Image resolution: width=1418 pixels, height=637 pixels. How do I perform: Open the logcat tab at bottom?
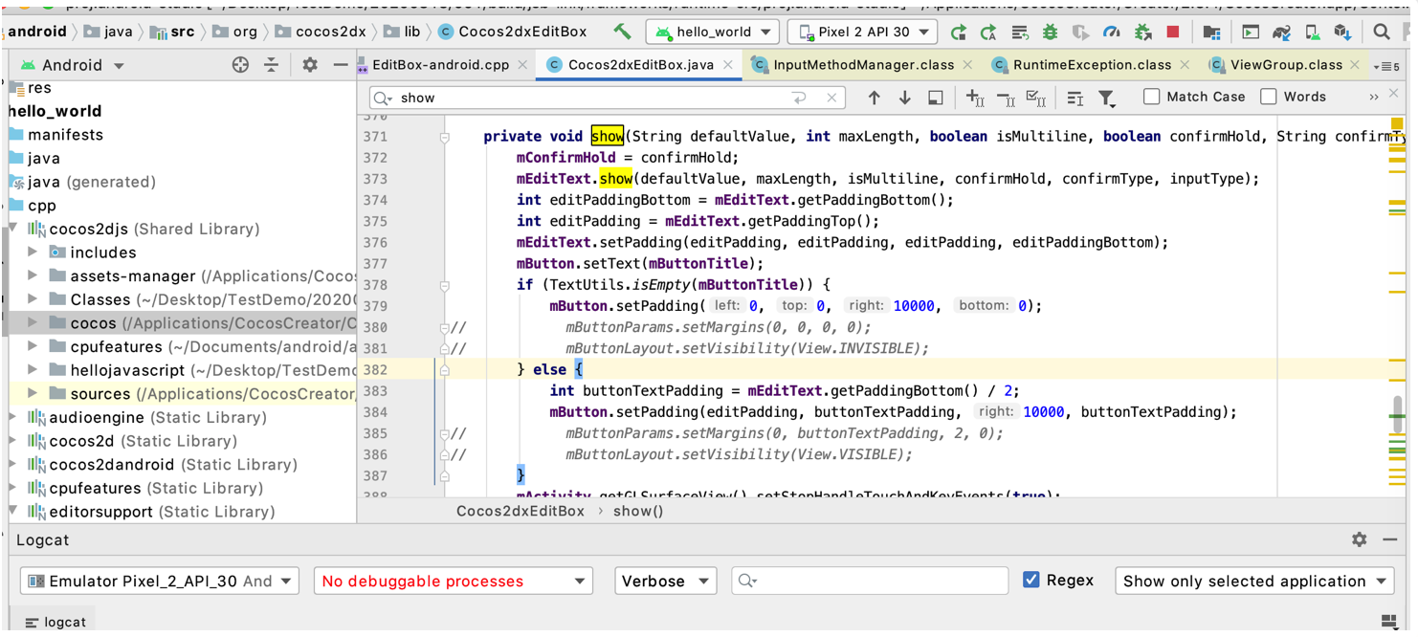tap(56, 622)
